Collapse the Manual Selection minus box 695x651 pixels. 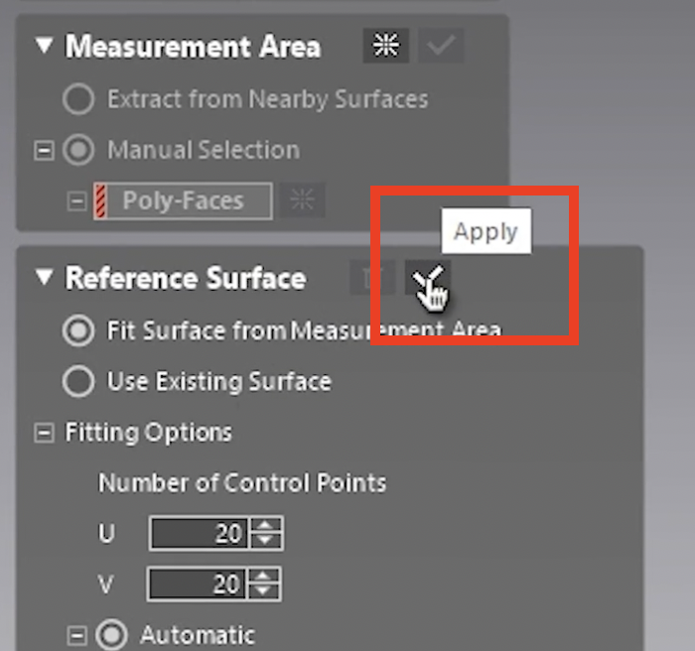coord(44,151)
